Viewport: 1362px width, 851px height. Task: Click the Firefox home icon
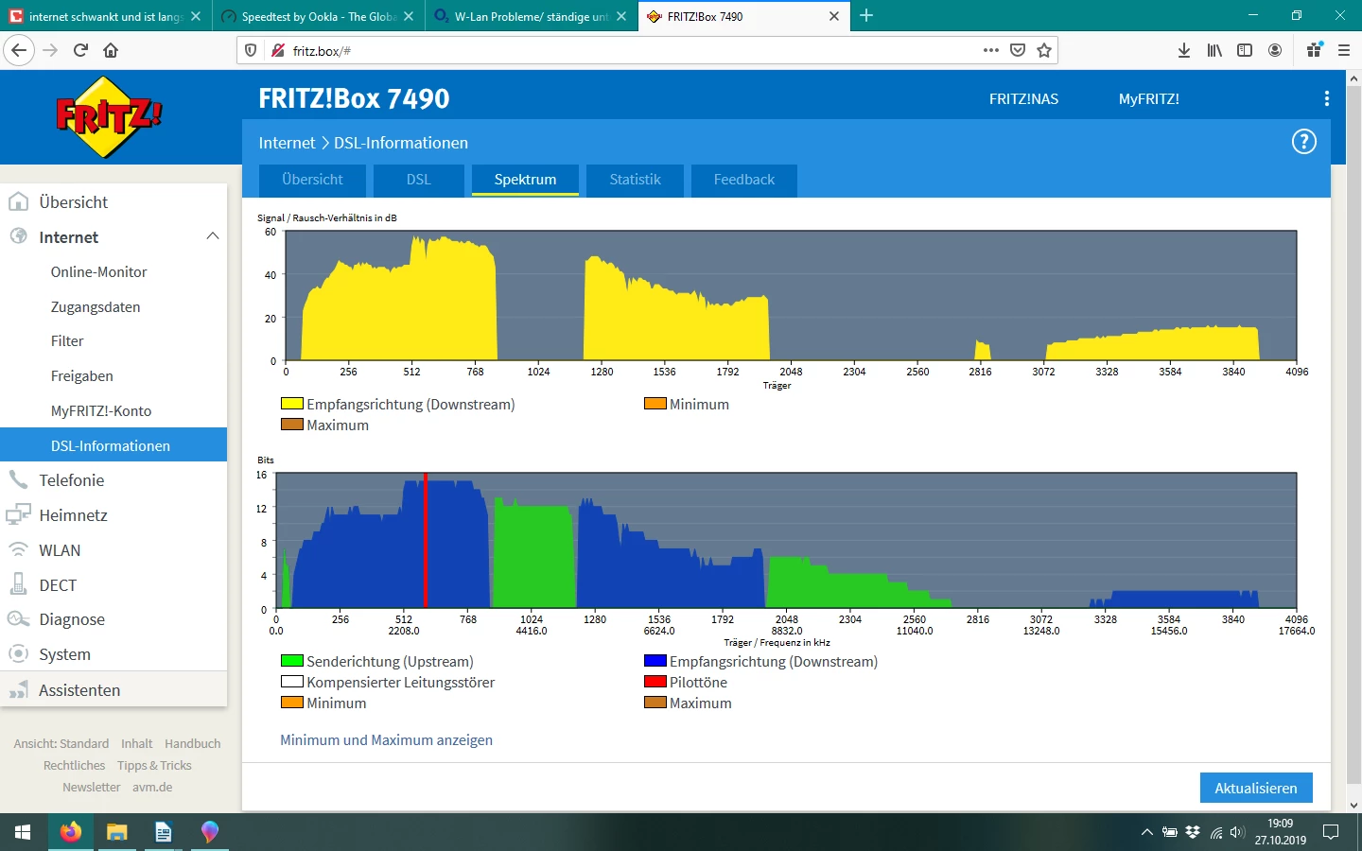point(111,50)
